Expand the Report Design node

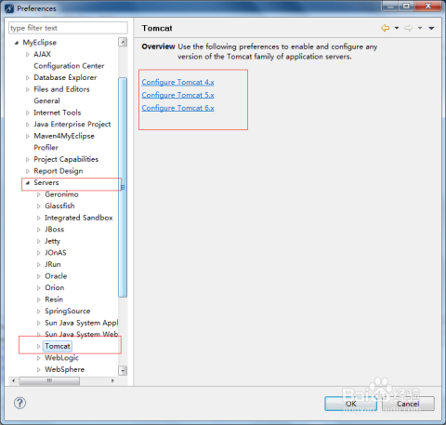pyautogui.click(x=28, y=171)
